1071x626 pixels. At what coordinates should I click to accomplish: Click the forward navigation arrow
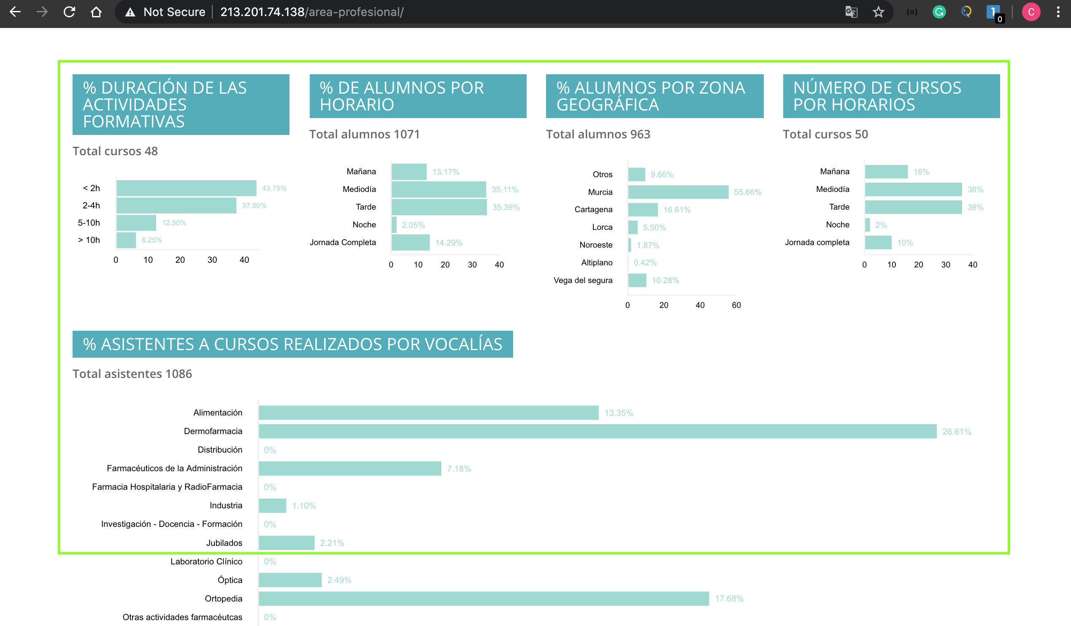(x=42, y=12)
